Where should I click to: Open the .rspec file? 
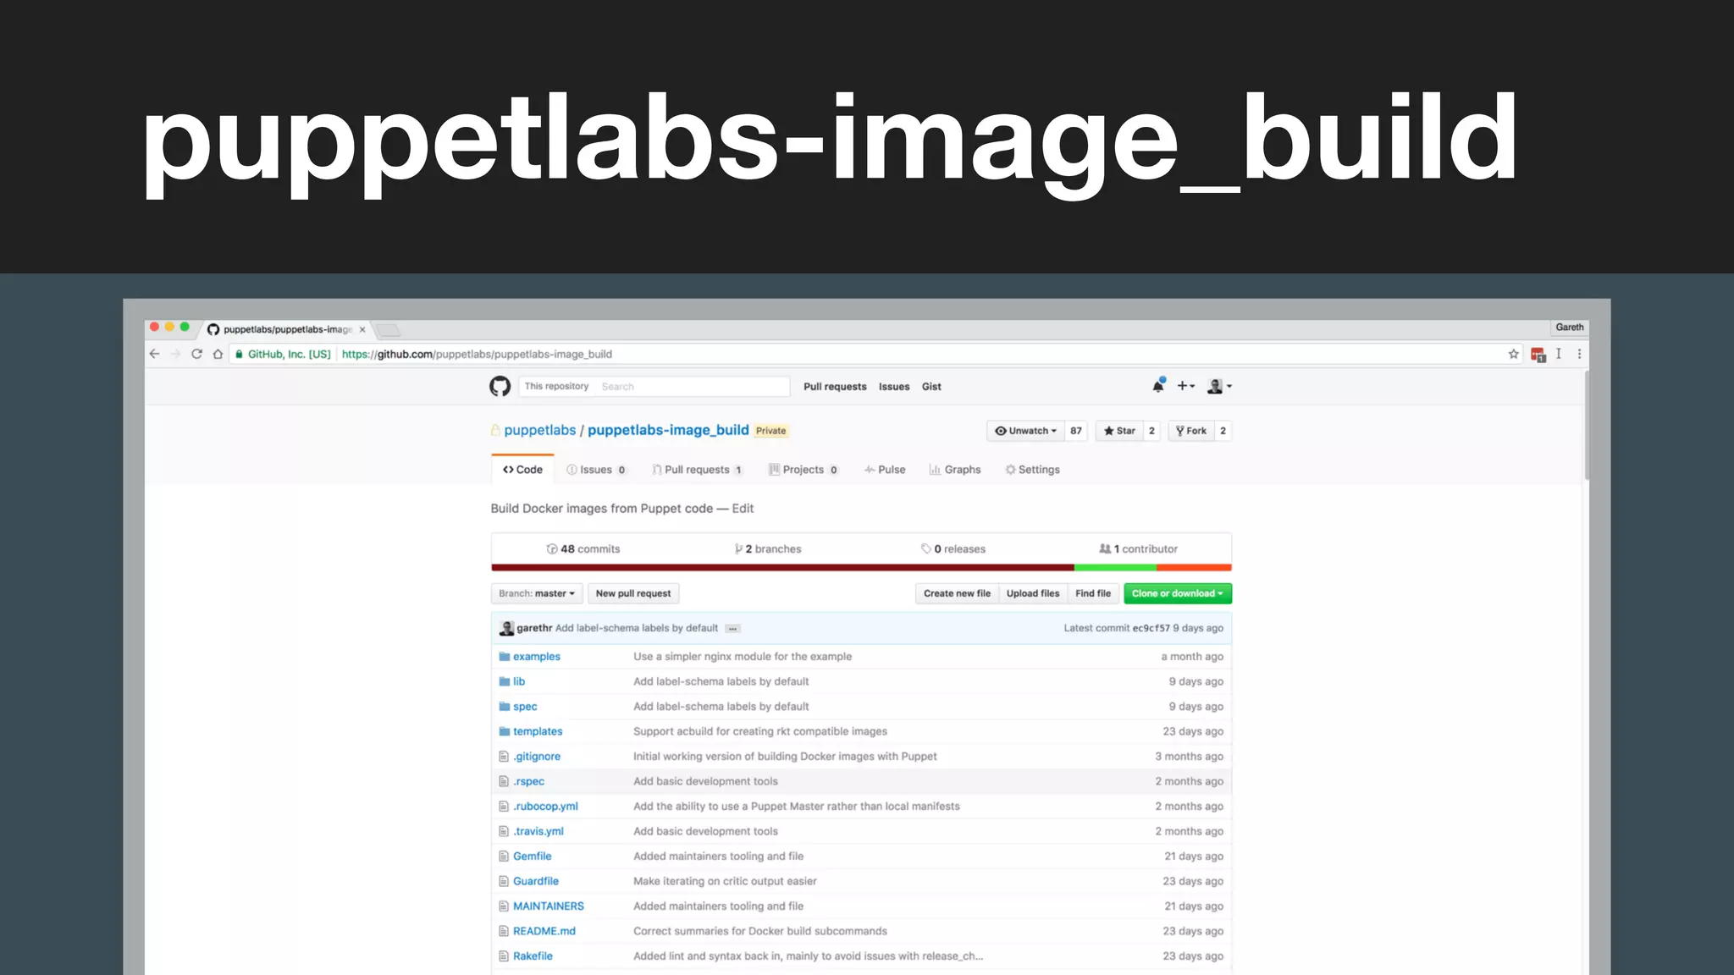pyautogui.click(x=528, y=782)
